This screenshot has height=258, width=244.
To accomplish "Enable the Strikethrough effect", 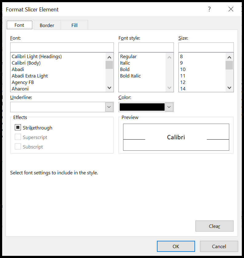I will (18, 128).
